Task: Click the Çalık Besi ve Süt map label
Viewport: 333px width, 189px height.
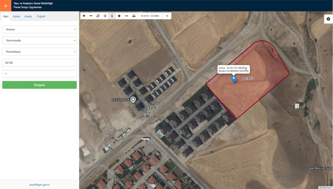Action: tap(320, 168)
